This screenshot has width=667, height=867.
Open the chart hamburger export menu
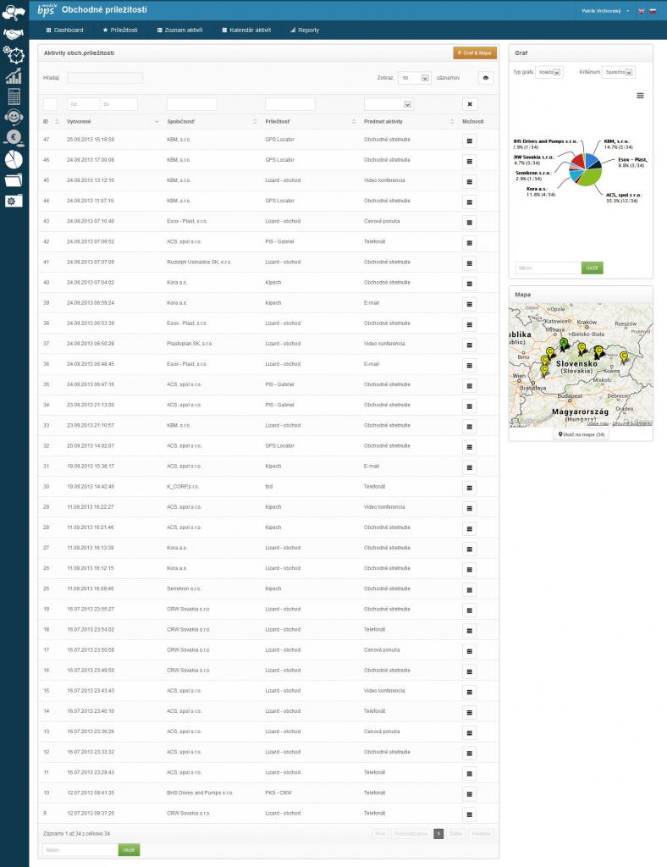click(x=640, y=96)
